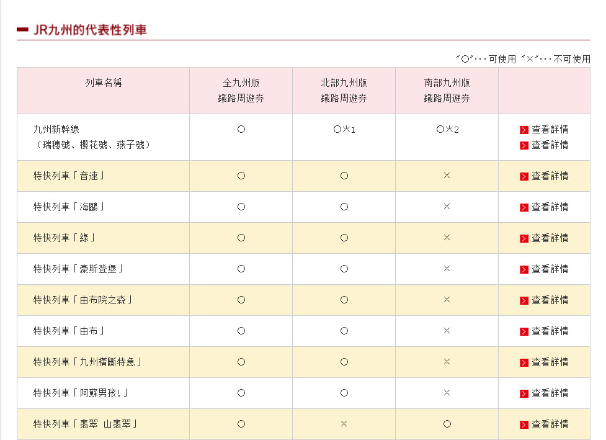
Task: Click the red arrow icon in the 阿蘇男孩 row
Action: tap(524, 393)
